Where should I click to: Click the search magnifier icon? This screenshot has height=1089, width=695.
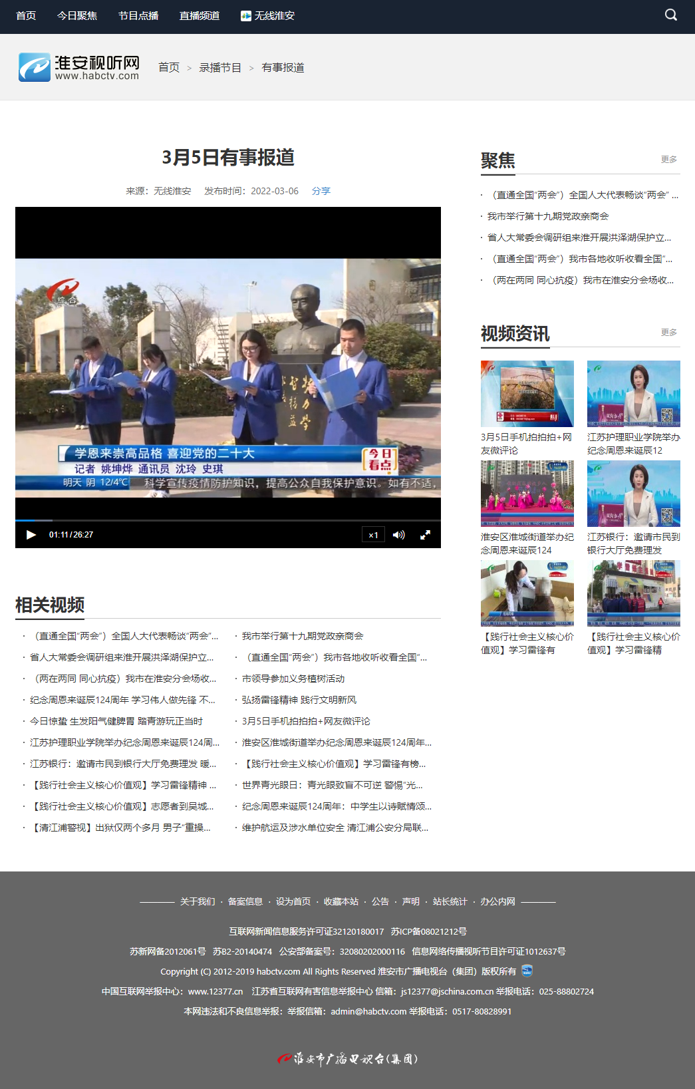point(671,15)
